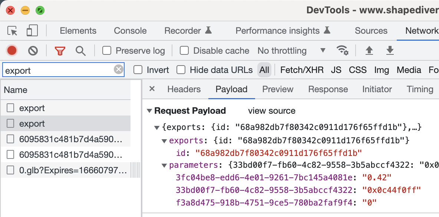Open network conditions wifi icon
The height and width of the screenshot is (217, 439).
click(342, 50)
